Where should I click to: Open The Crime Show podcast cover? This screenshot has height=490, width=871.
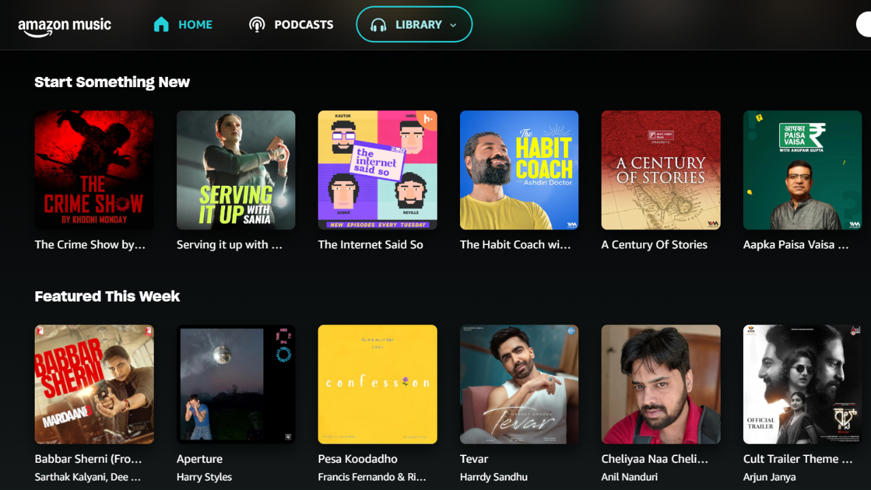[94, 170]
